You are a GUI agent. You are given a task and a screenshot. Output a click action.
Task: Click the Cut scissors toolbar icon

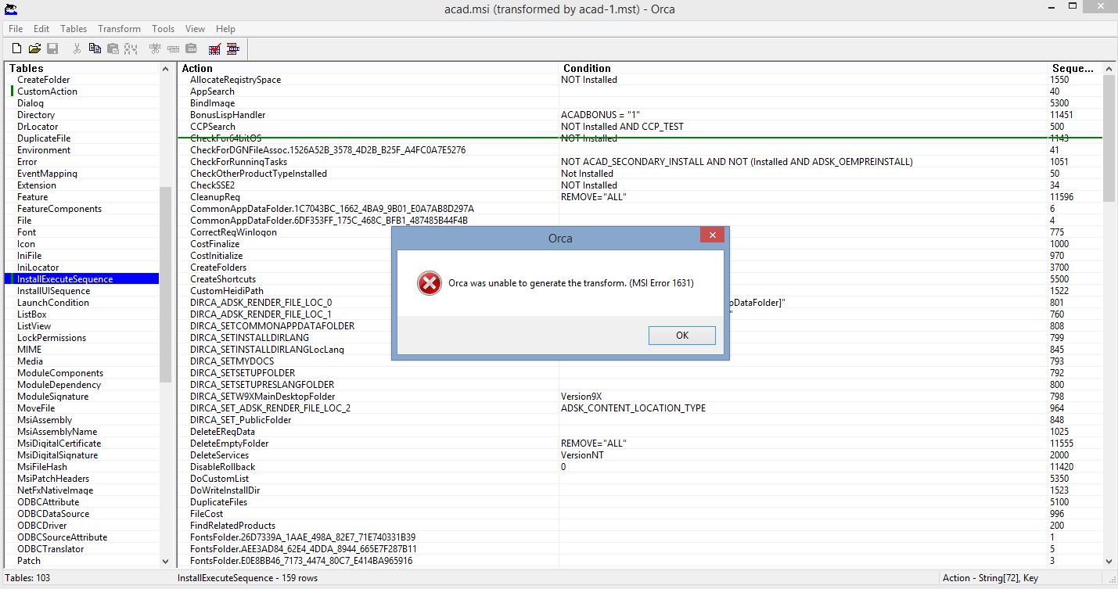(x=77, y=48)
